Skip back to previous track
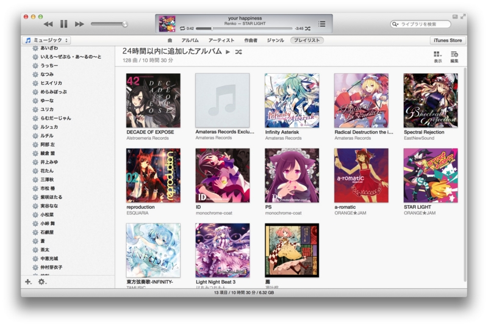Screen dimensions: 488x326 [x=48, y=24]
